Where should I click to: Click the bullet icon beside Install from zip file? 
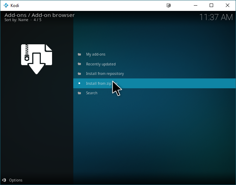[x=79, y=83]
